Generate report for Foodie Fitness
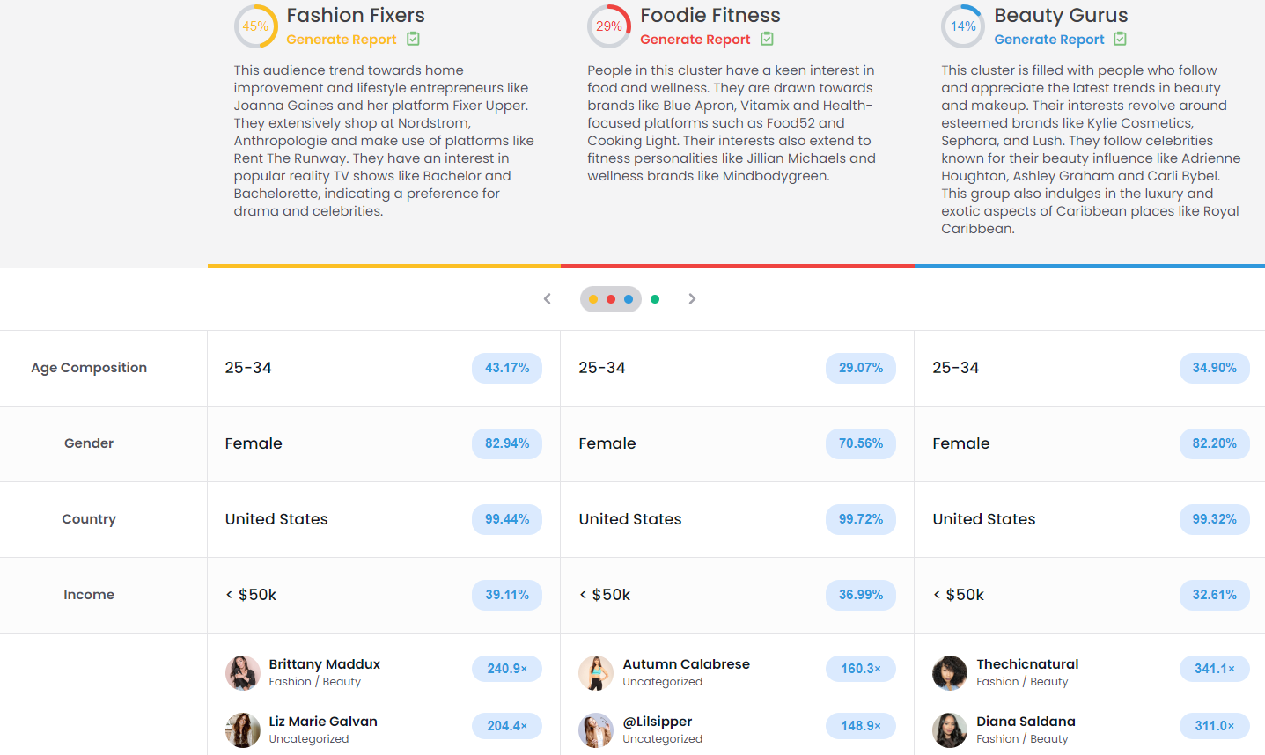1265x755 pixels. tap(695, 40)
